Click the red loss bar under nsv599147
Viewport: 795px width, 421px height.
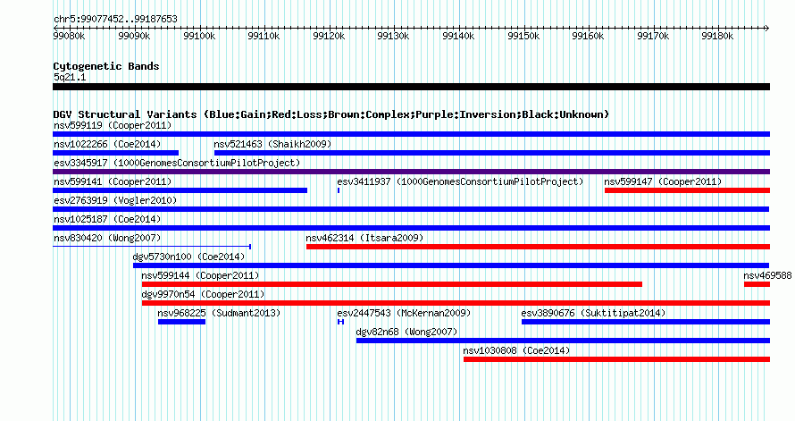687,190
